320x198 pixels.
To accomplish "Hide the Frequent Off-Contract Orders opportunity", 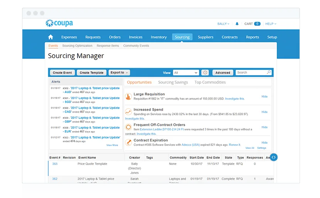I will (264, 127).
